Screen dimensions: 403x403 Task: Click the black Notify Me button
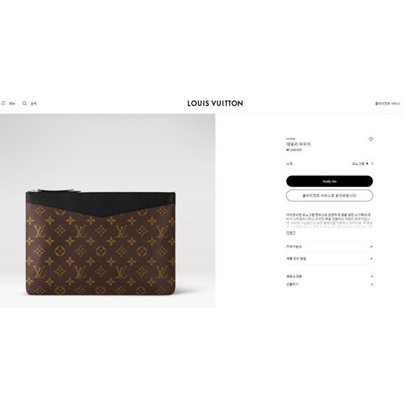click(x=330, y=181)
